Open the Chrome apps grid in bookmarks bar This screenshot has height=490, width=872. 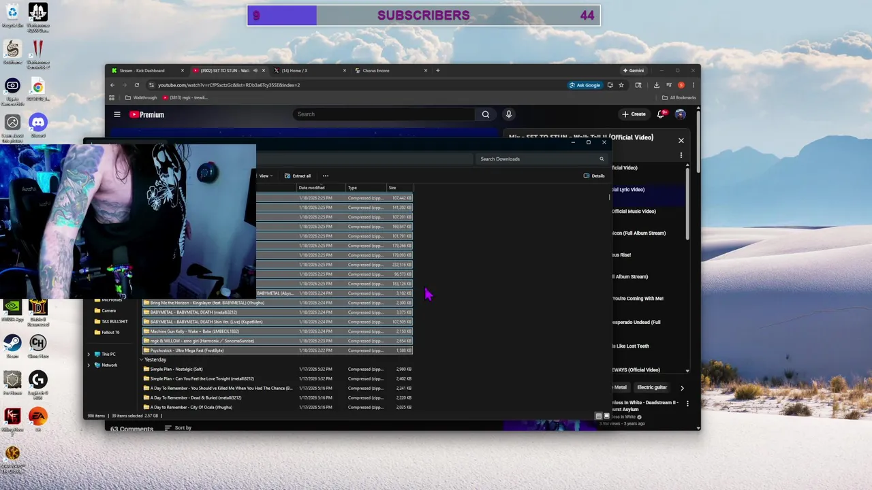click(112, 97)
